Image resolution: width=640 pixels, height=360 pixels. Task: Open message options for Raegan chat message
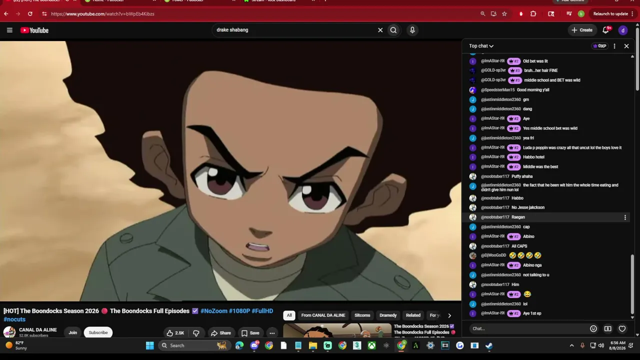pos(625,217)
